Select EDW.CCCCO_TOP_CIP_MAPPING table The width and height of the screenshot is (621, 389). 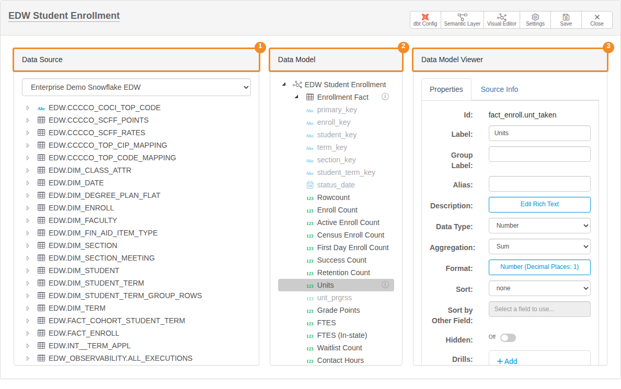(x=108, y=145)
